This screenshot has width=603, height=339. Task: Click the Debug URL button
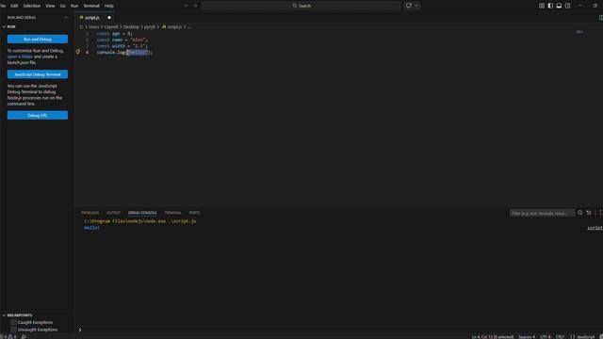(38, 115)
